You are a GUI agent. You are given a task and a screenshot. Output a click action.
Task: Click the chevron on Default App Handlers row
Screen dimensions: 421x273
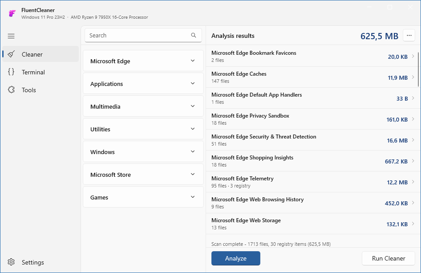[413, 98]
